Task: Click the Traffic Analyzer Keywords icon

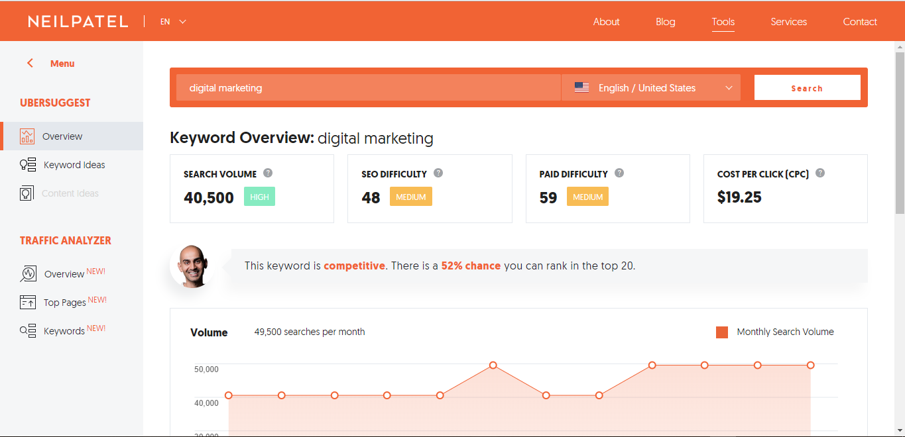Action: (28, 330)
